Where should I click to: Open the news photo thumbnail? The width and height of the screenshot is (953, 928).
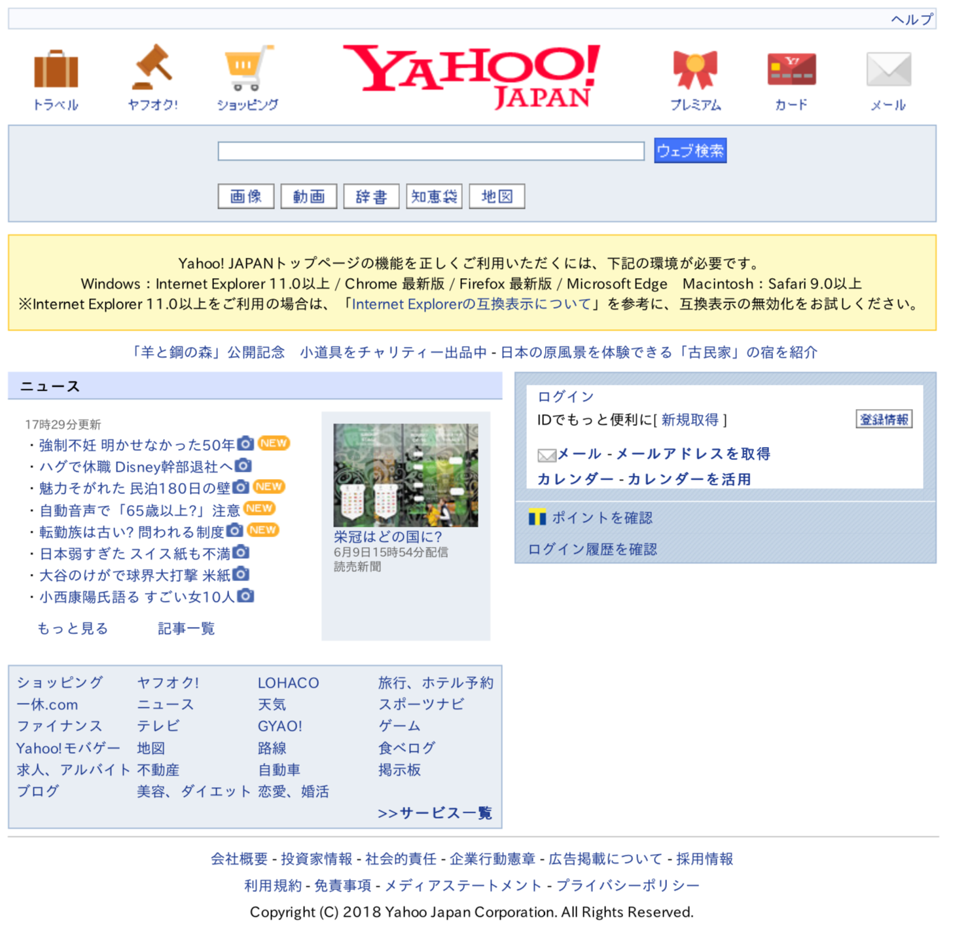(x=406, y=475)
